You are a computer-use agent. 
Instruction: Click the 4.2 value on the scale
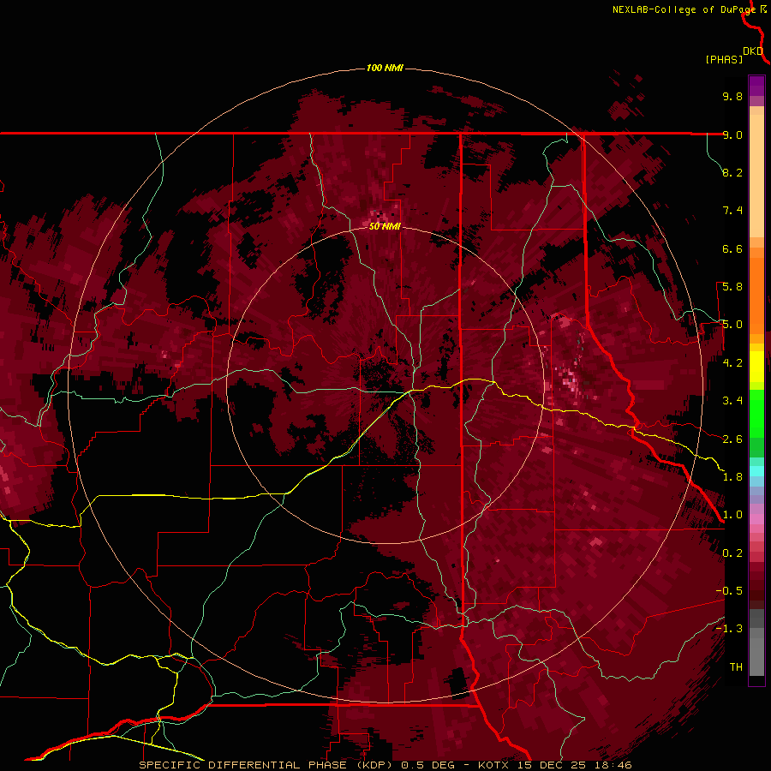click(x=732, y=363)
